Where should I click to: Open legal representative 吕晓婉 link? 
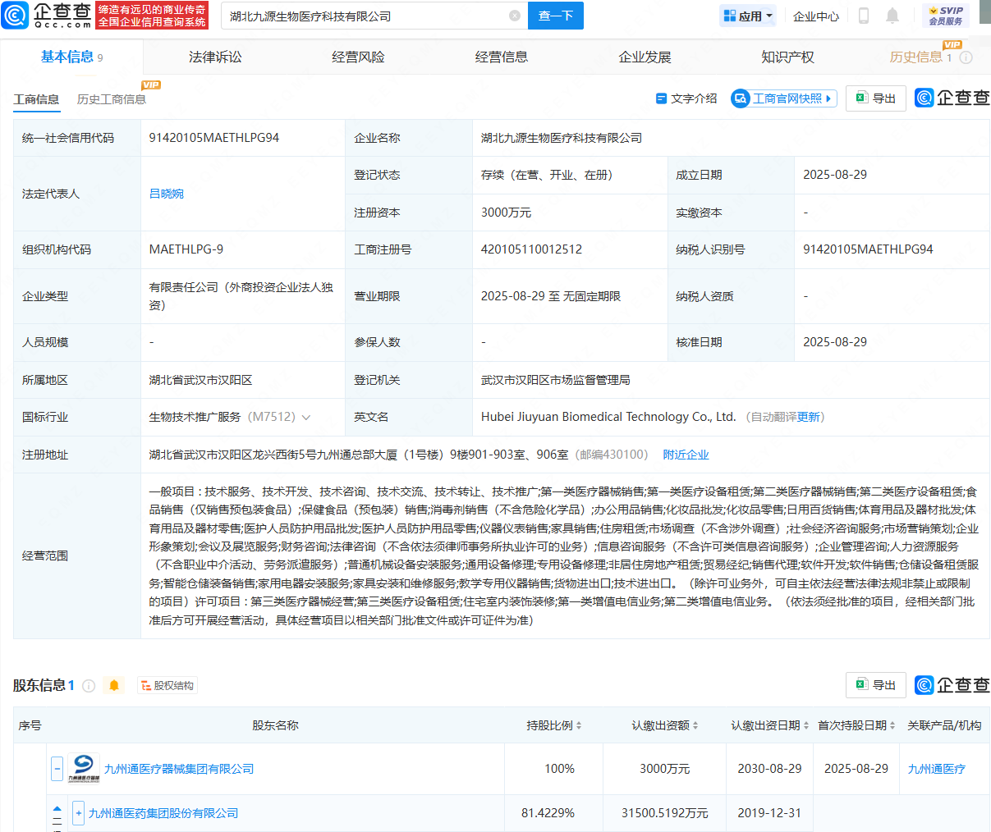tap(167, 194)
